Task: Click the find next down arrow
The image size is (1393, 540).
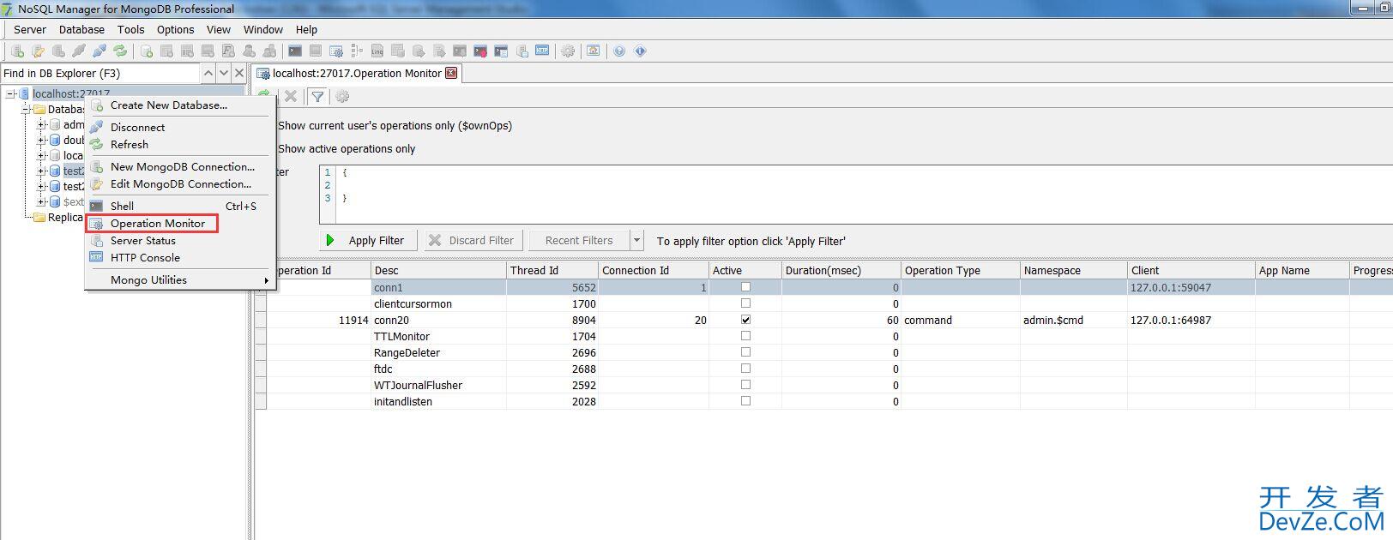Action: [x=224, y=73]
